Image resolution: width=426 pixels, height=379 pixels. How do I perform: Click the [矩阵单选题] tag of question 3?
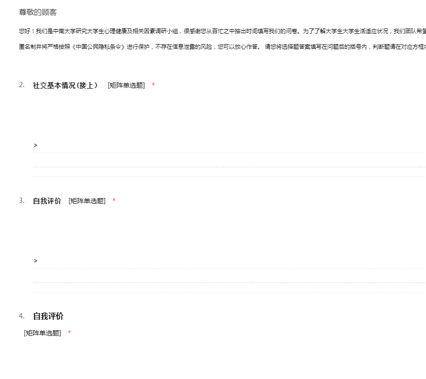point(87,201)
